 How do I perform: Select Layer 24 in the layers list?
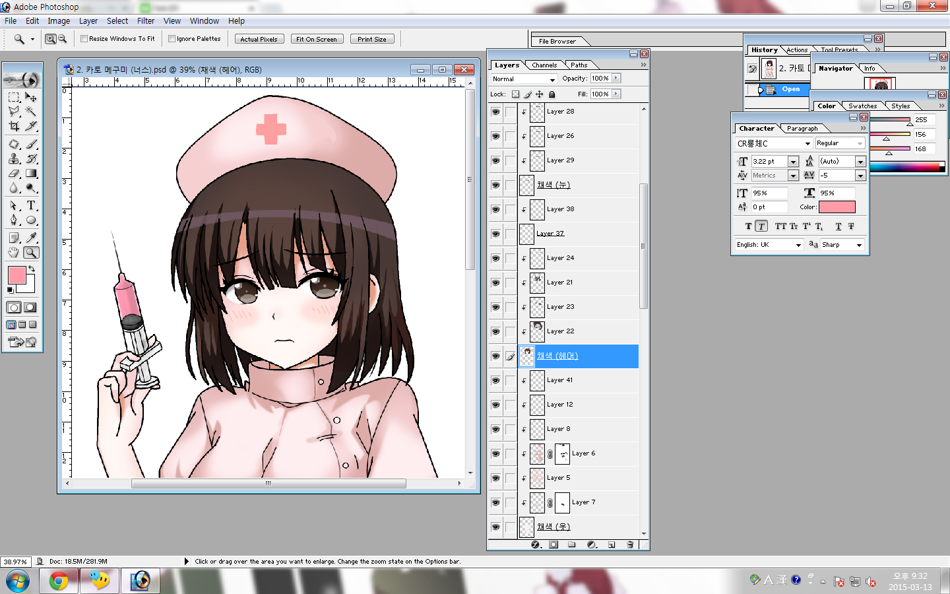click(560, 258)
